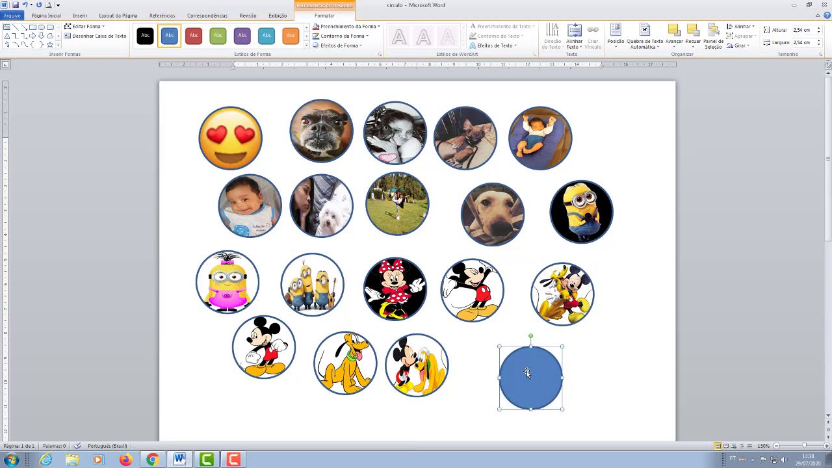Open Efeitos de Texto dropdown

(493, 45)
